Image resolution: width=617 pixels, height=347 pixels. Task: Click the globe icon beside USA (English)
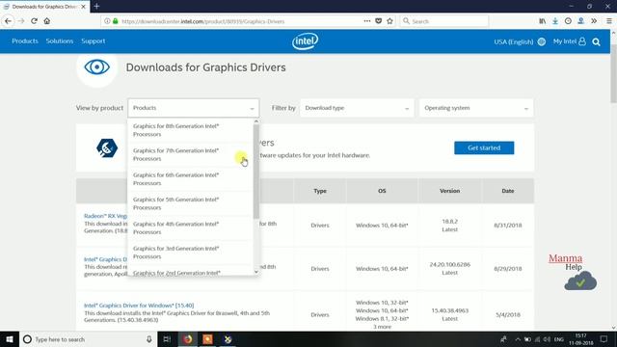click(542, 41)
